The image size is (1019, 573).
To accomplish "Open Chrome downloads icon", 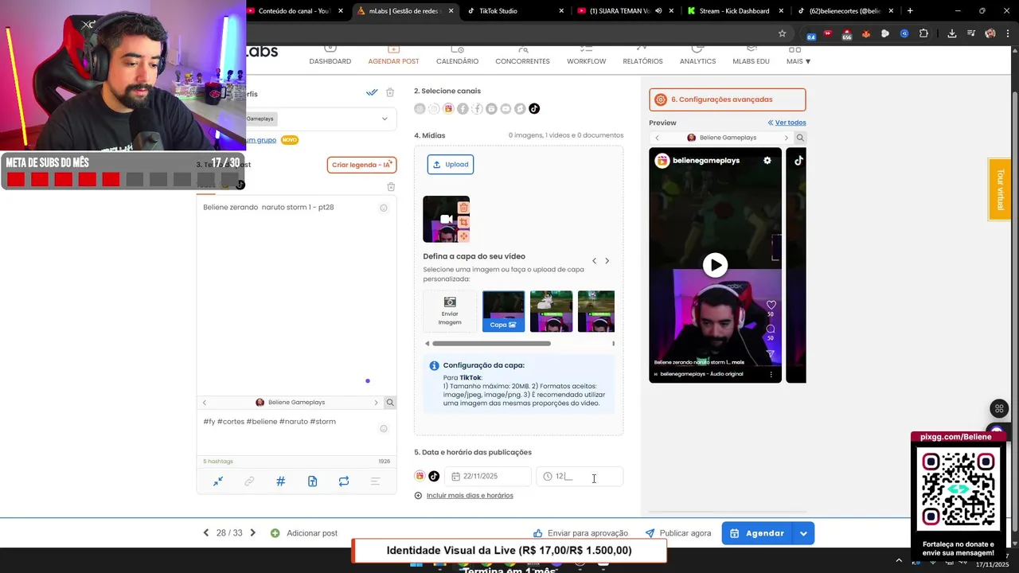I will coord(952,33).
